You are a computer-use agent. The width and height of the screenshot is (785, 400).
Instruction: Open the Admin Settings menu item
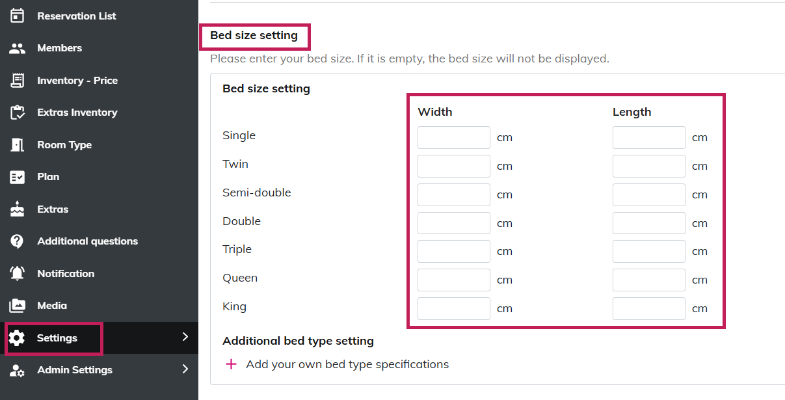click(75, 370)
